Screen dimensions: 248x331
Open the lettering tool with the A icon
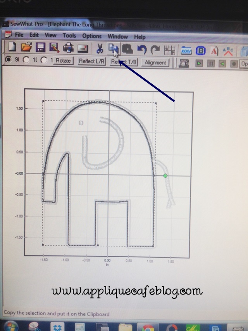pos(214,50)
